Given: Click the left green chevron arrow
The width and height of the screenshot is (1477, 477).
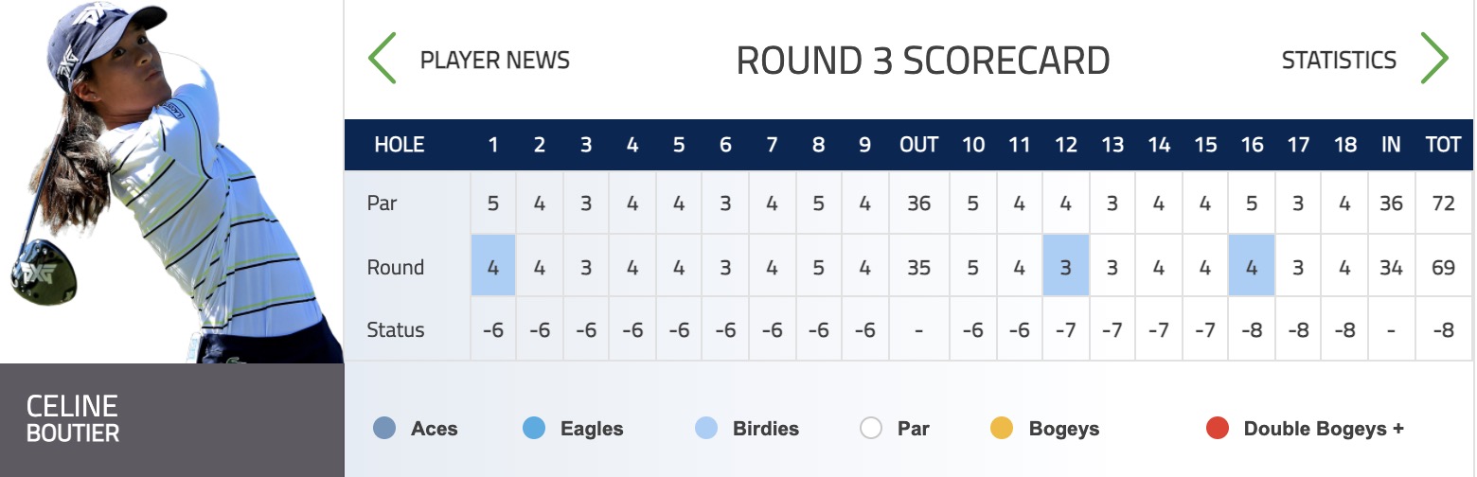Looking at the screenshot, I should (x=383, y=59).
